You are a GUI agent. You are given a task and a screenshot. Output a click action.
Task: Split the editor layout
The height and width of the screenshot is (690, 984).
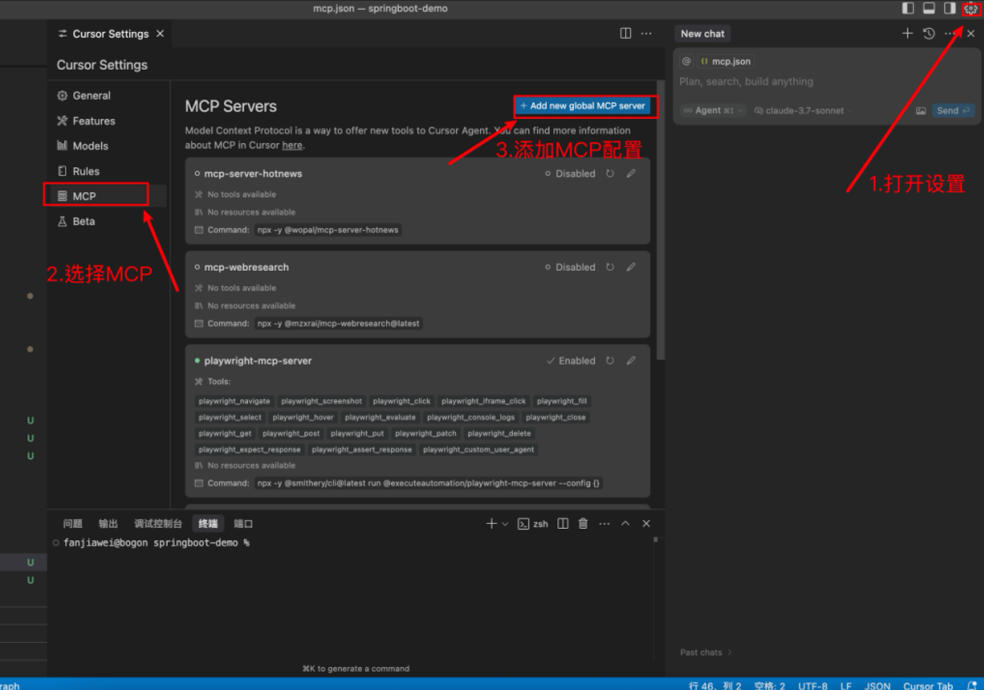tap(625, 33)
